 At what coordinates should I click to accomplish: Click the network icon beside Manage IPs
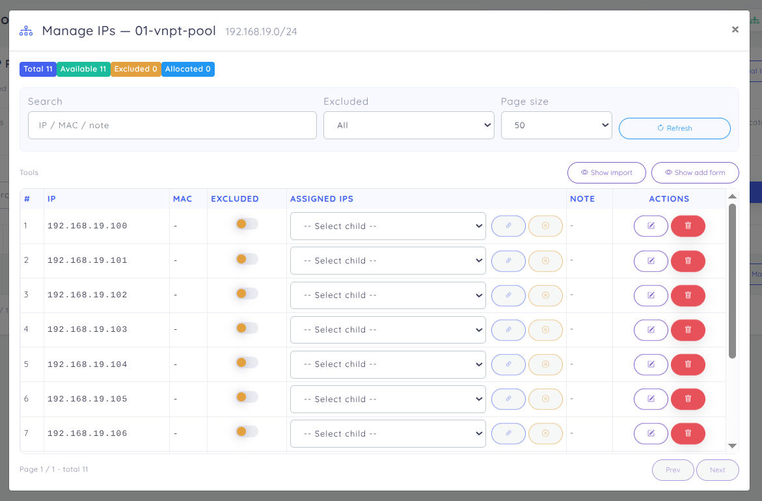pos(26,31)
